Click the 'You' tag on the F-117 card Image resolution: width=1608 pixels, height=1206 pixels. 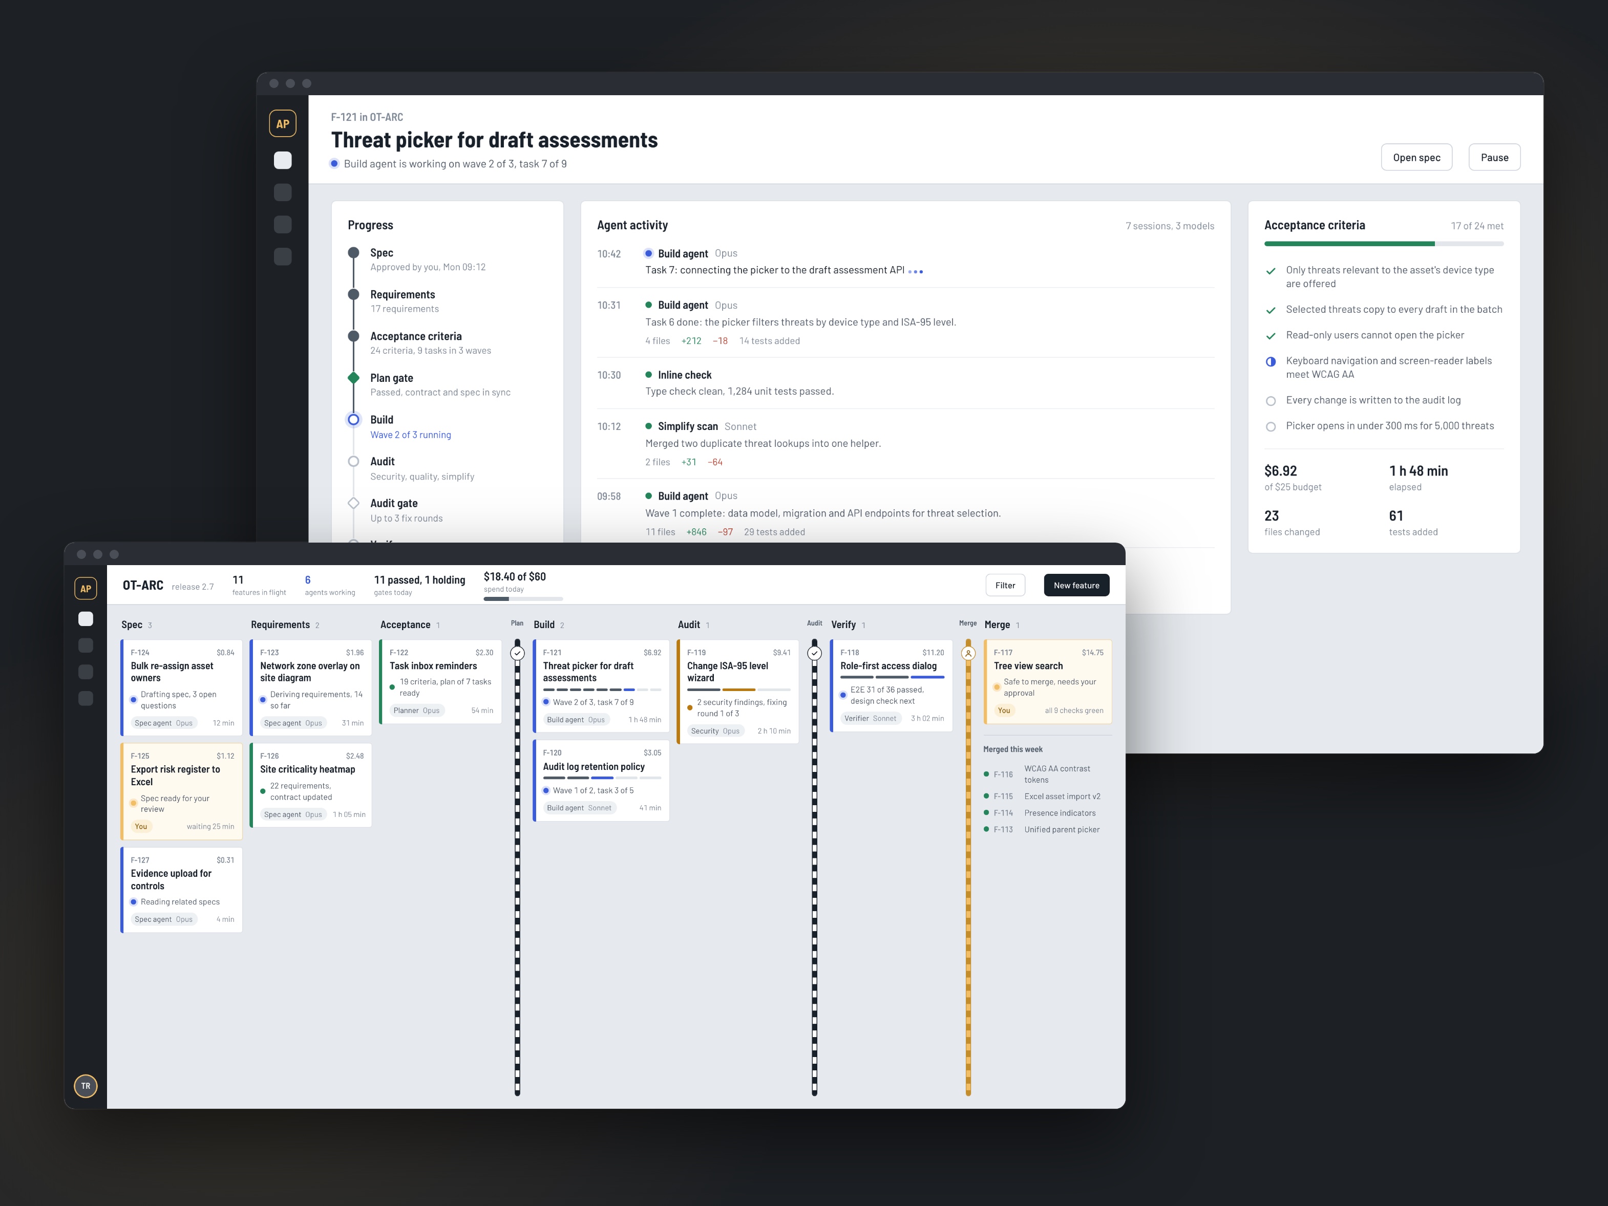(1004, 710)
